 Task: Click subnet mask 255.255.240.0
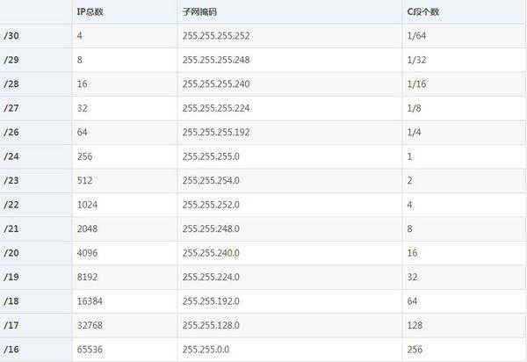pyautogui.click(x=211, y=253)
